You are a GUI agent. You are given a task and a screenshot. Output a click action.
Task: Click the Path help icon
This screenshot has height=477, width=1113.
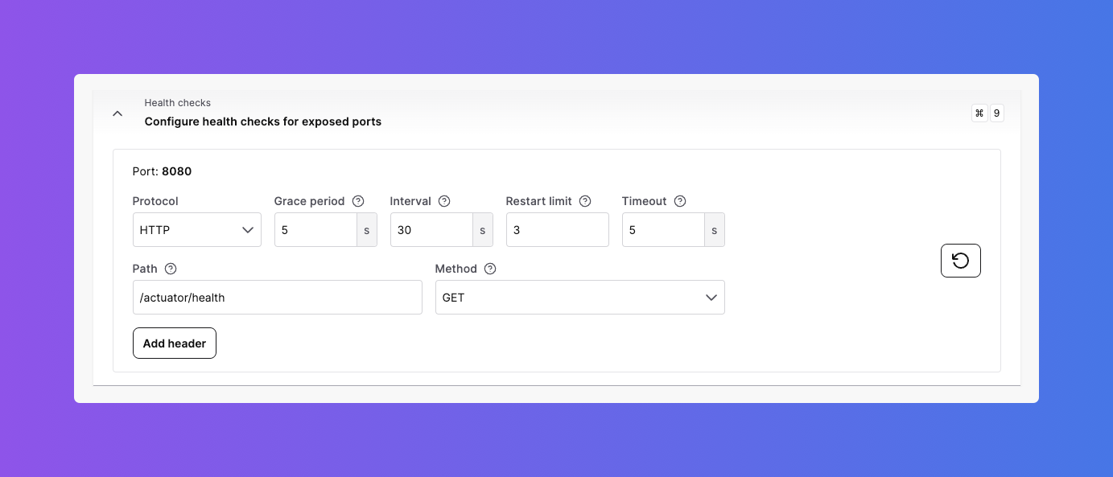170,269
